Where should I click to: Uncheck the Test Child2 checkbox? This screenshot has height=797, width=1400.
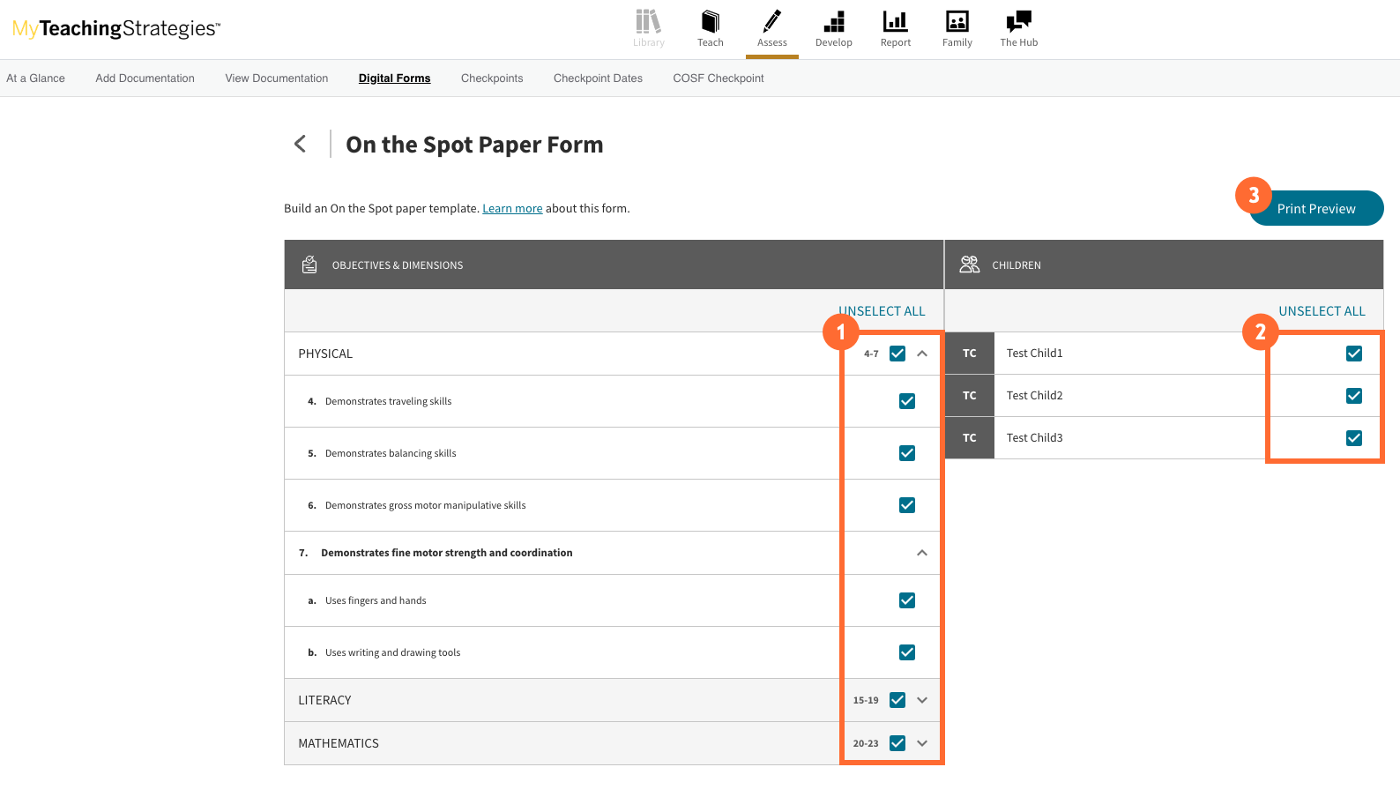(x=1353, y=396)
